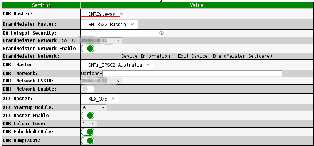314x146 pixels.
Task: Click the key icon in BM Hotspot Security field
Action: 161,33
